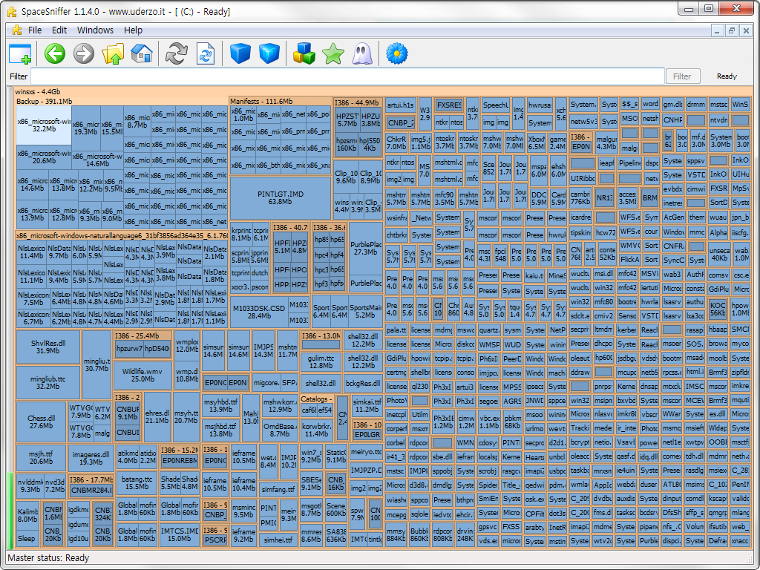
Task: Select the OmdBase 8.7Mb block
Action: 280,430
